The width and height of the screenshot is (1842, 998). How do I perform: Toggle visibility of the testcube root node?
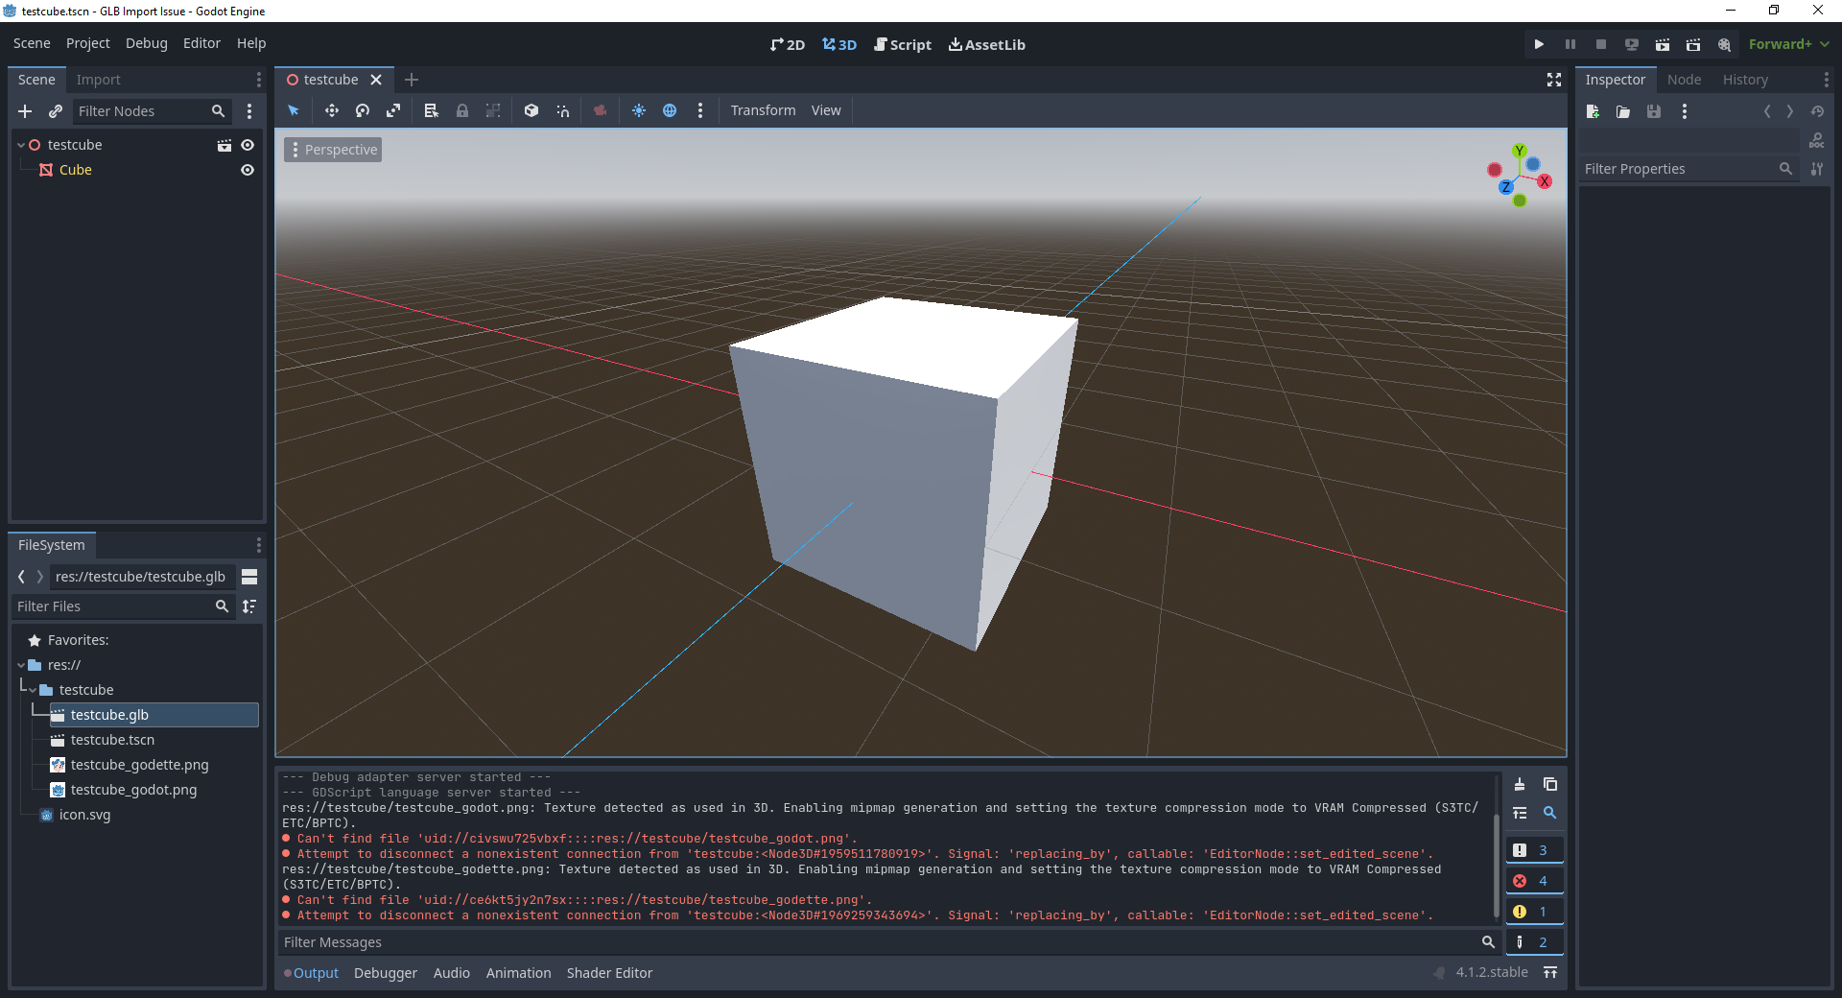247,144
